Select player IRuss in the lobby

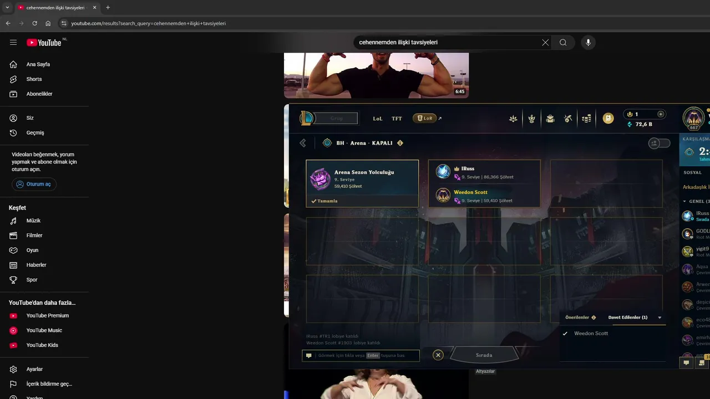point(484,172)
